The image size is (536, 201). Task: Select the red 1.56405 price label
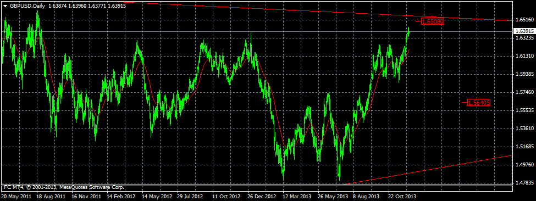(479, 102)
